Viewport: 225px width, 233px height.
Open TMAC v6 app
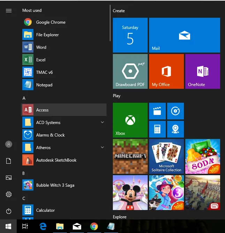point(64,72)
